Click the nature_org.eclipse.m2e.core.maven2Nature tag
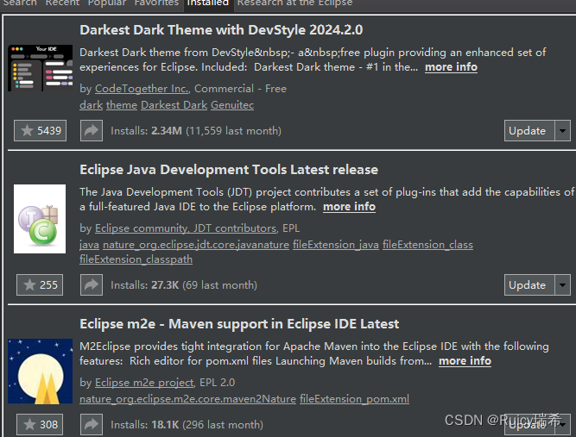 pyautogui.click(x=187, y=399)
